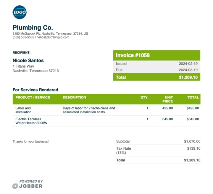Click the green Total $1,209.10 bar
This screenshot has width=213, height=194.
click(x=156, y=77)
